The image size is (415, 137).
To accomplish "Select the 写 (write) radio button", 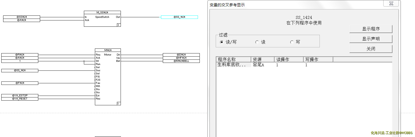I will (x=292, y=42).
